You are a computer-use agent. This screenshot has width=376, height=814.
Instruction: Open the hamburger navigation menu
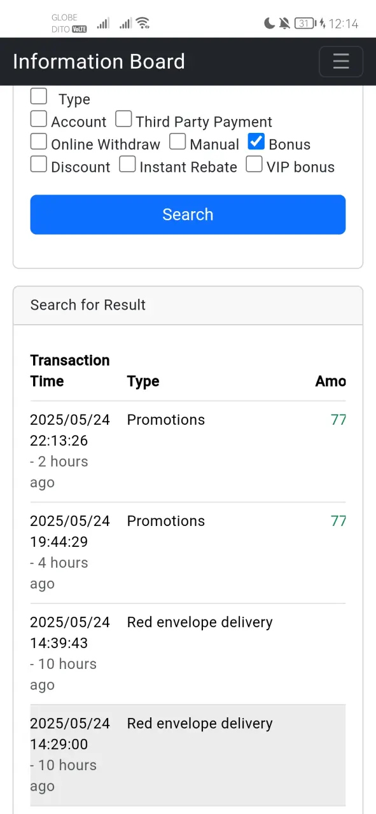pyautogui.click(x=341, y=61)
